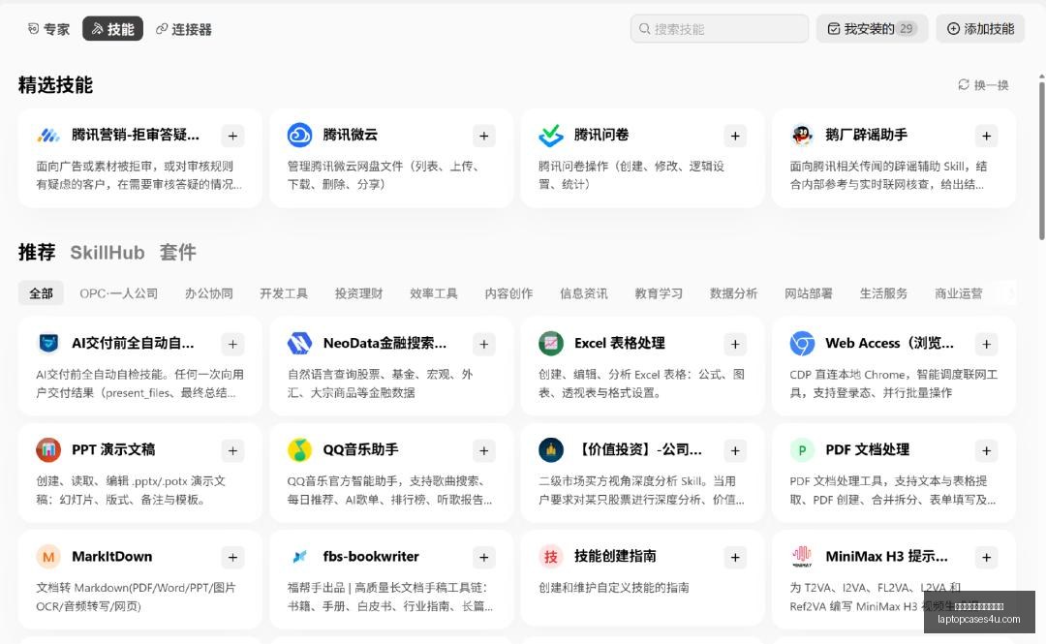This screenshot has width=1046, height=644.
Task: Add the MarkItDown skill via its plus button
Action: (x=232, y=558)
